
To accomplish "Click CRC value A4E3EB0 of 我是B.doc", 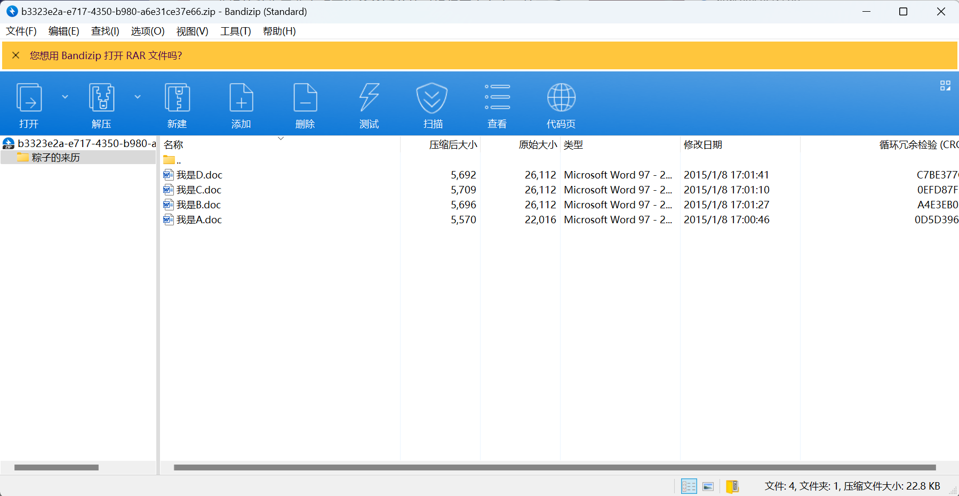I will (x=938, y=205).
